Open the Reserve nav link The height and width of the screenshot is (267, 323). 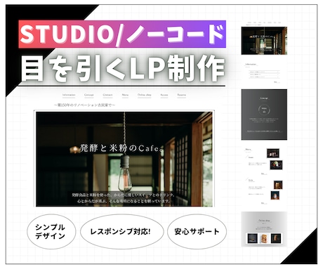(182, 95)
